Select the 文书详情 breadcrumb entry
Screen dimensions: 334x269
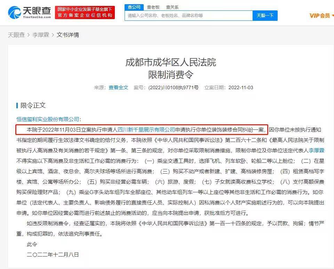(68, 35)
